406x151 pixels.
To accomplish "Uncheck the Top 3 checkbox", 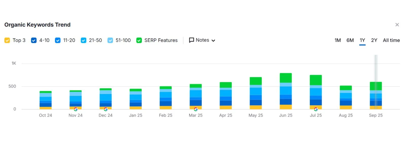I will [7, 40].
